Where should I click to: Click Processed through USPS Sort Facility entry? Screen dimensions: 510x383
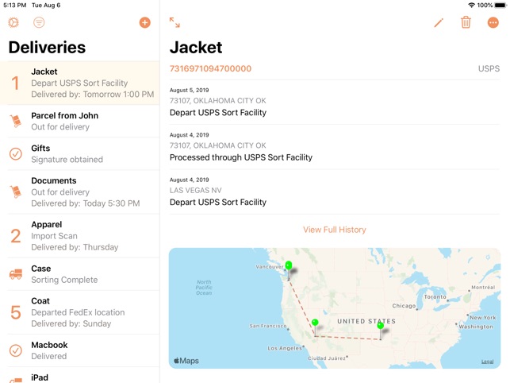click(x=335, y=147)
